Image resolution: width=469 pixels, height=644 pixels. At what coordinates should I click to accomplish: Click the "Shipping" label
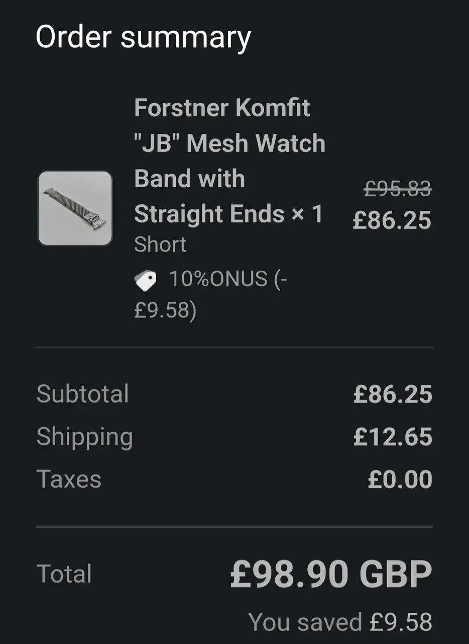point(84,437)
